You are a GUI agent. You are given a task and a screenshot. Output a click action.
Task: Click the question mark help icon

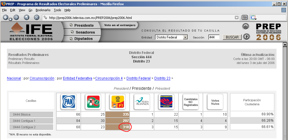(x=247, y=37)
